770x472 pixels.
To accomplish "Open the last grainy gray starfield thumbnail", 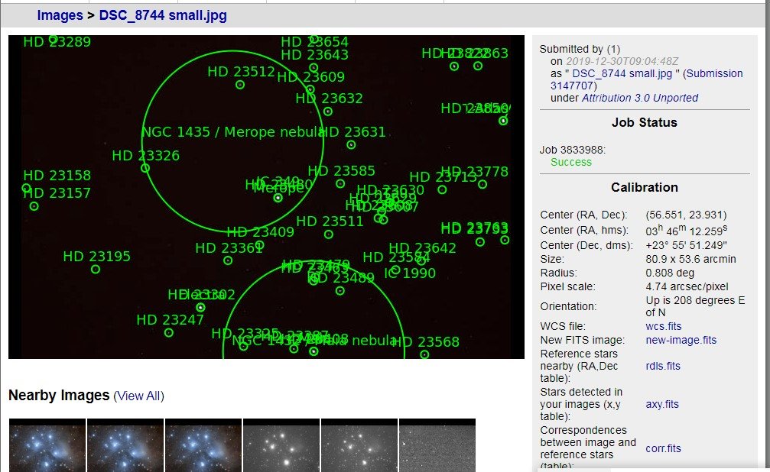I will click(x=437, y=445).
